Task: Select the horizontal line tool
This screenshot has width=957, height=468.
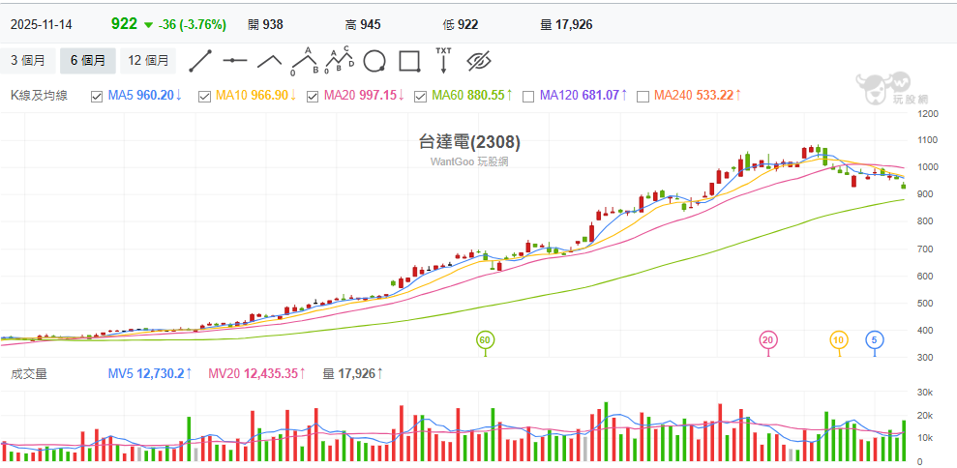Action: point(235,61)
